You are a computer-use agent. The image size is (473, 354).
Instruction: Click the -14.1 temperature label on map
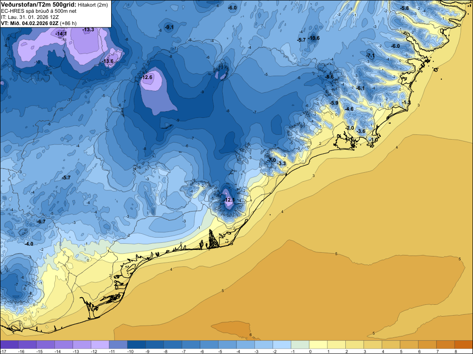pos(61,34)
